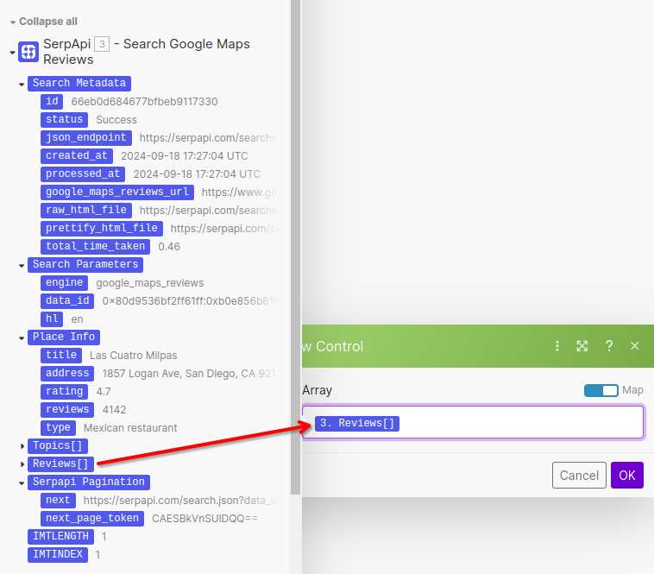Image resolution: width=654 pixels, height=574 pixels.
Task: Collapse the Search Metadata section arrow
Action: (x=22, y=85)
